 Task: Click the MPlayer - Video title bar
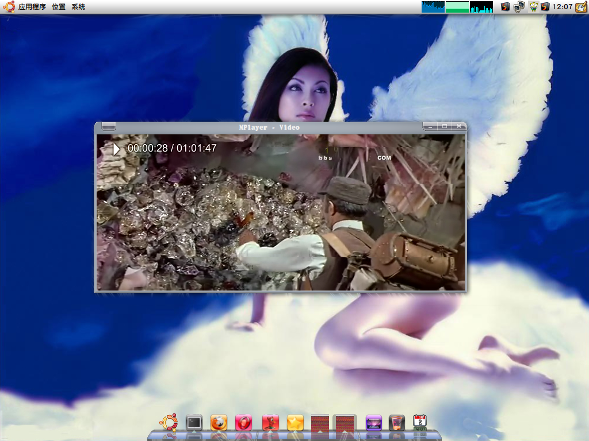click(x=269, y=127)
